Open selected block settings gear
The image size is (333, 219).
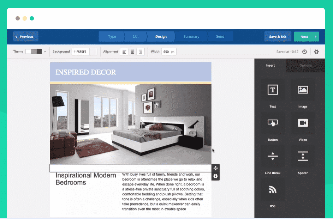pos(215,176)
